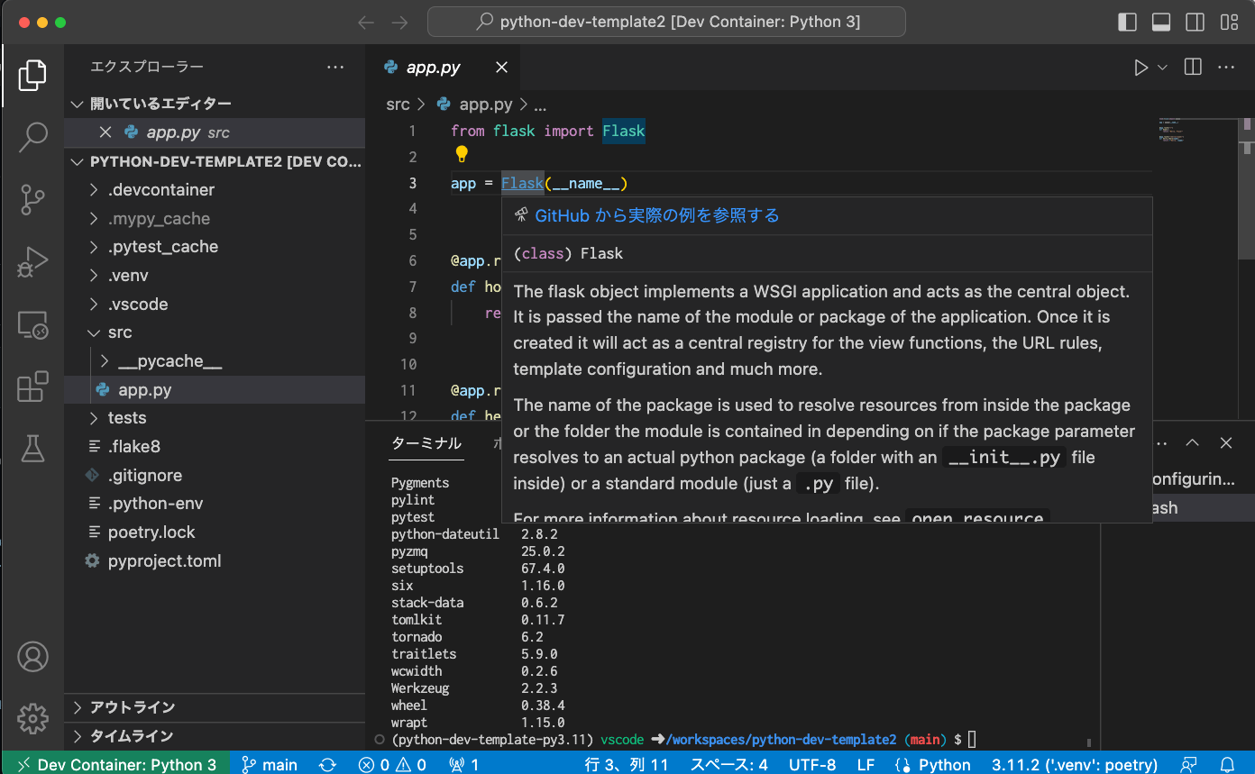Open the Testing flask view
This screenshot has width=1255, height=774.
point(32,448)
